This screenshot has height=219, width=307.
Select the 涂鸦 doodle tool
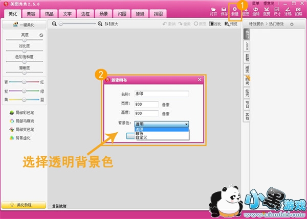[288, 12]
